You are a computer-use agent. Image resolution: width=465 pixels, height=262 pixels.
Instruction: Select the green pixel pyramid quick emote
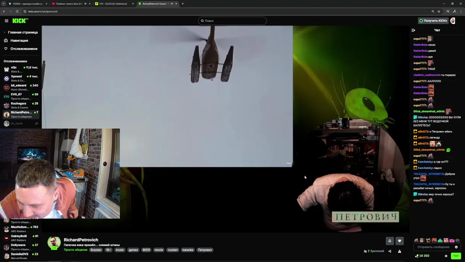[x=440, y=241]
